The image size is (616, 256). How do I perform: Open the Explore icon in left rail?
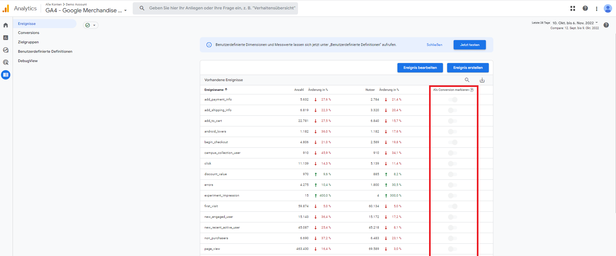pyautogui.click(x=6, y=50)
